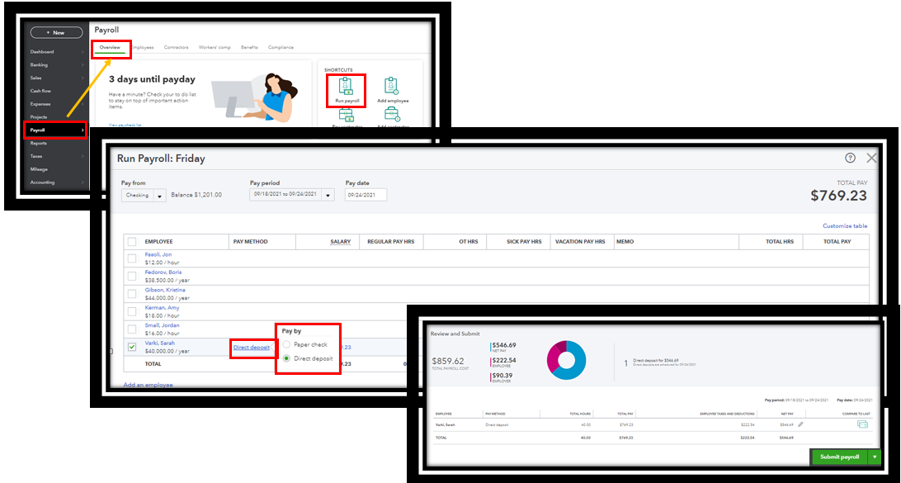Click Varki, Sarah in the review table
The width and height of the screenshot is (901, 483).
click(446, 425)
